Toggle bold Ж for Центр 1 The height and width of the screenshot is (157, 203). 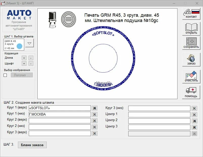pyautogui.click(x=194, y=115)
